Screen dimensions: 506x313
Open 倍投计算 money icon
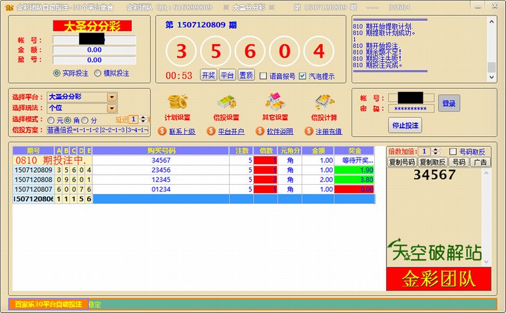[x=323, y=102]
